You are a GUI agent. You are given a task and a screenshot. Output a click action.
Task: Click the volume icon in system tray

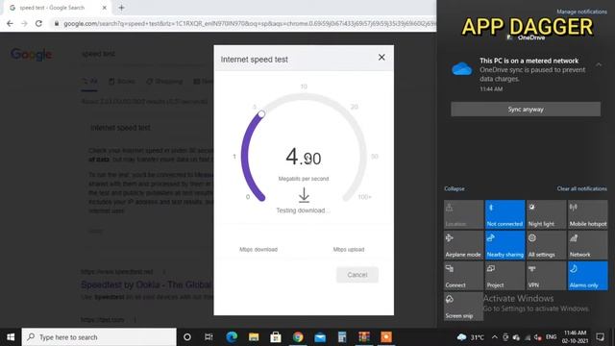pos(538,337)
